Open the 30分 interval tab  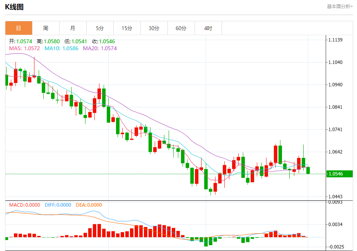(154, 28)
